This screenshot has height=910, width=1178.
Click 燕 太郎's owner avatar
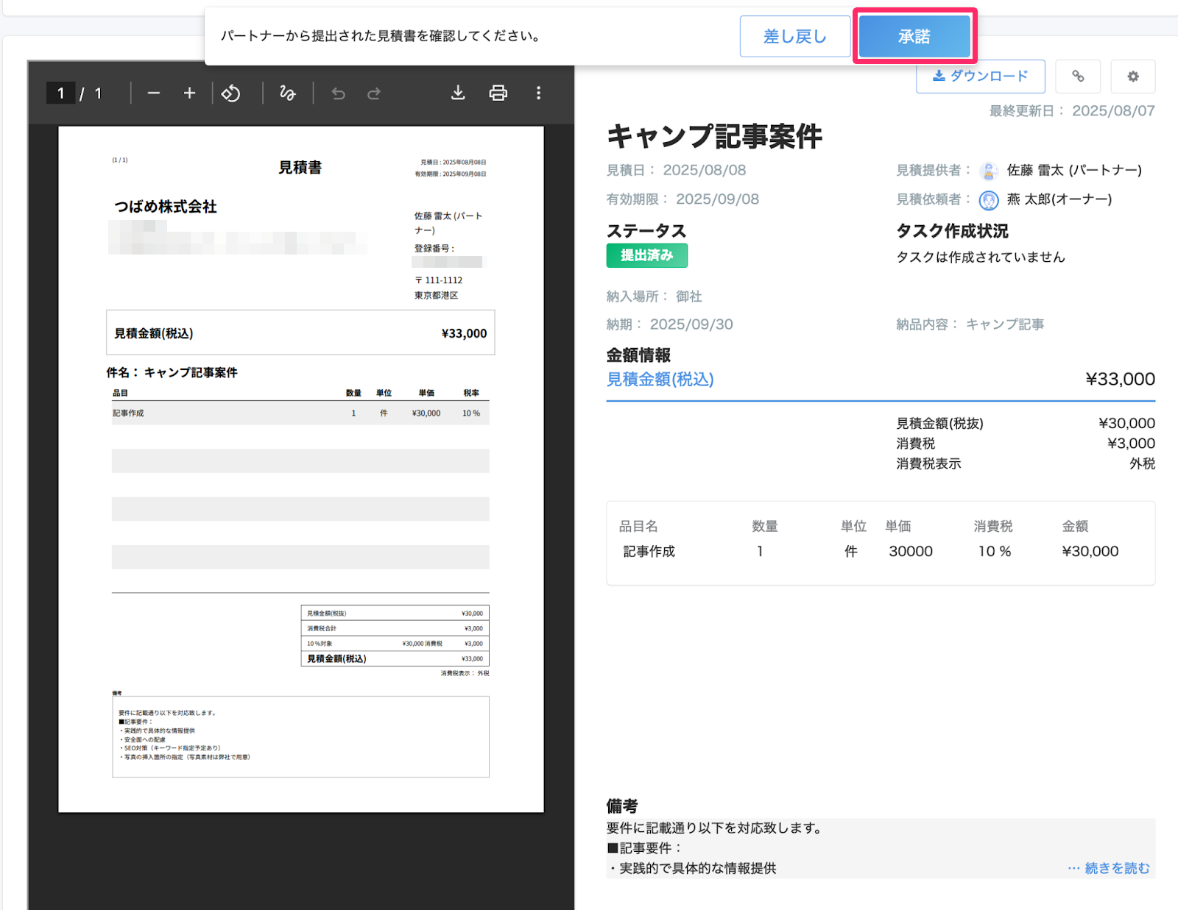coord(989,199)
